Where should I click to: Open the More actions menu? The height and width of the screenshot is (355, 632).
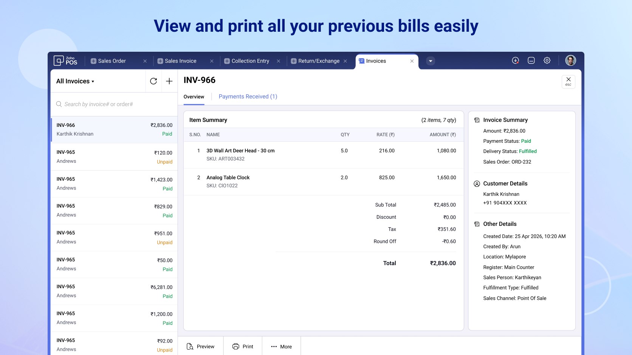pyautogui.click(x=281, y=346)
